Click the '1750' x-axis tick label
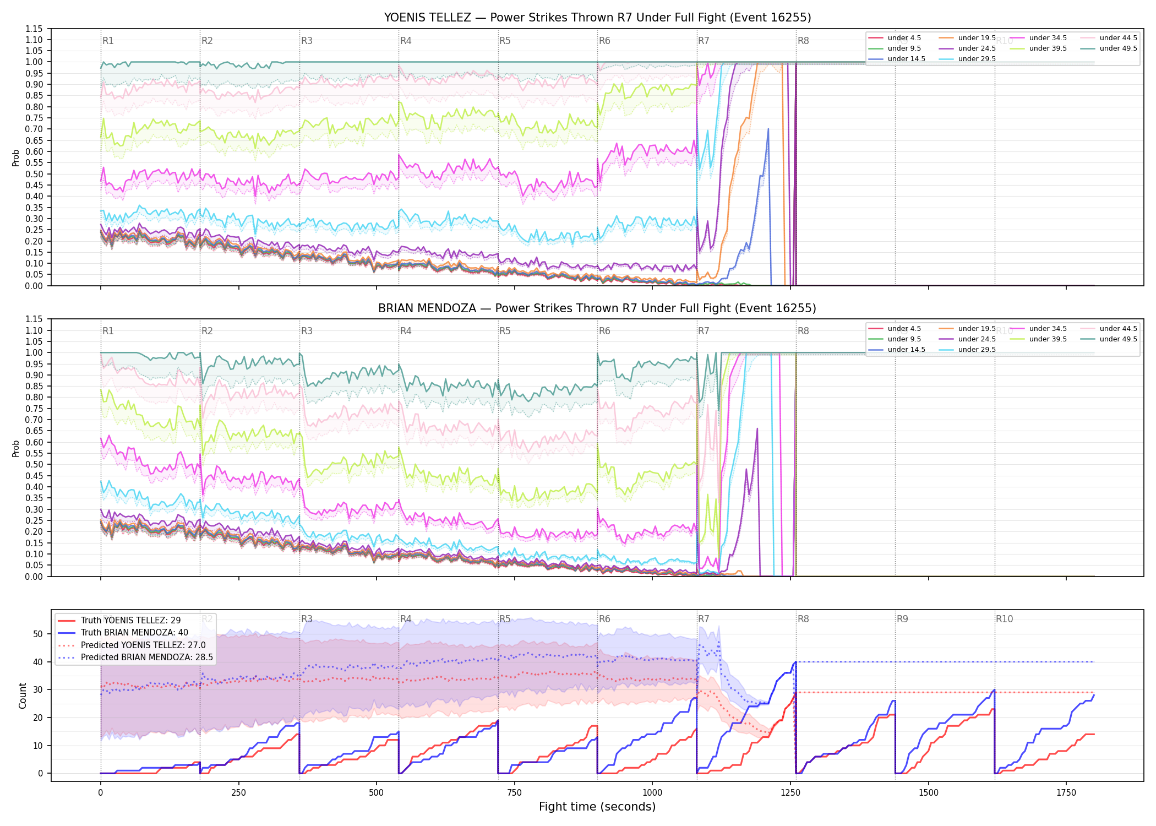 tap(1066, 793)
